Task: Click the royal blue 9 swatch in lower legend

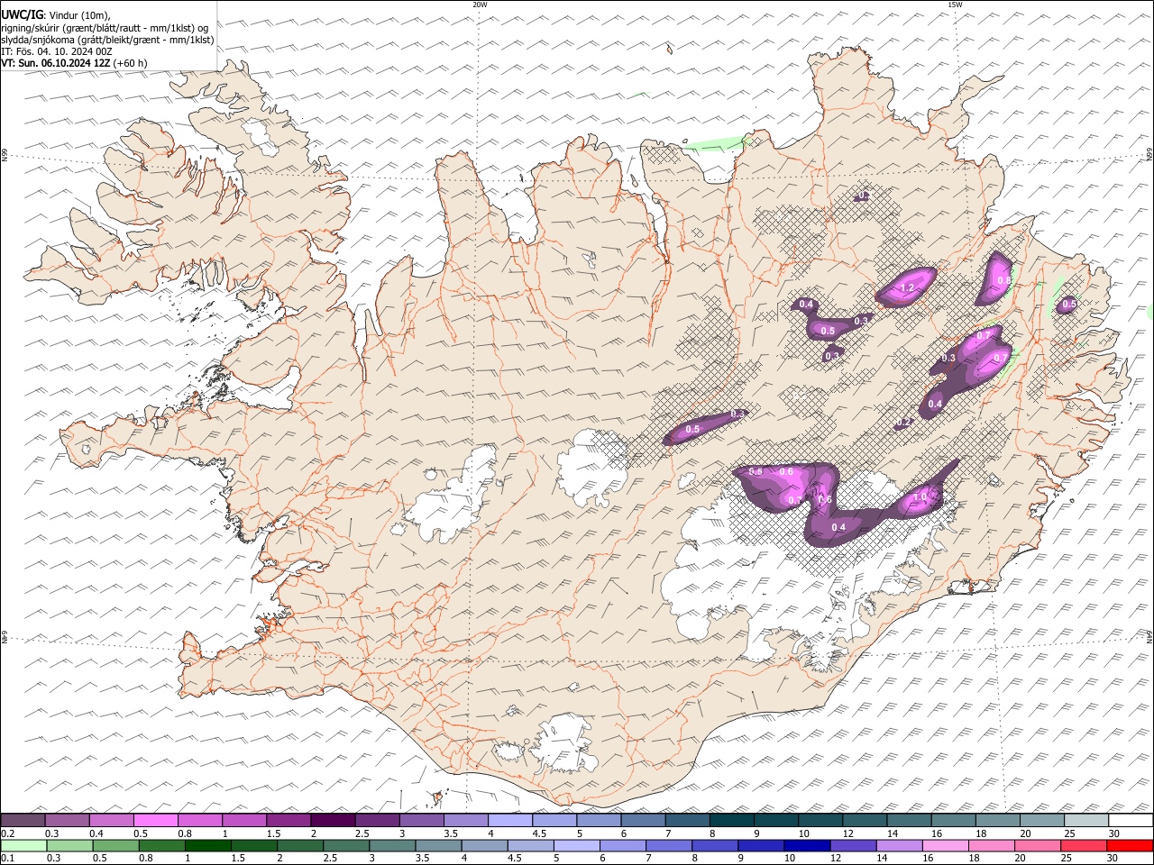Action: (x=760, y=846)
